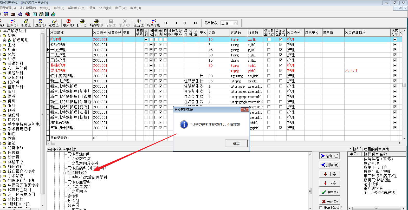408x210 pixels.
Task: Click the red and black book icon
Action: click(x=27, y=14)
